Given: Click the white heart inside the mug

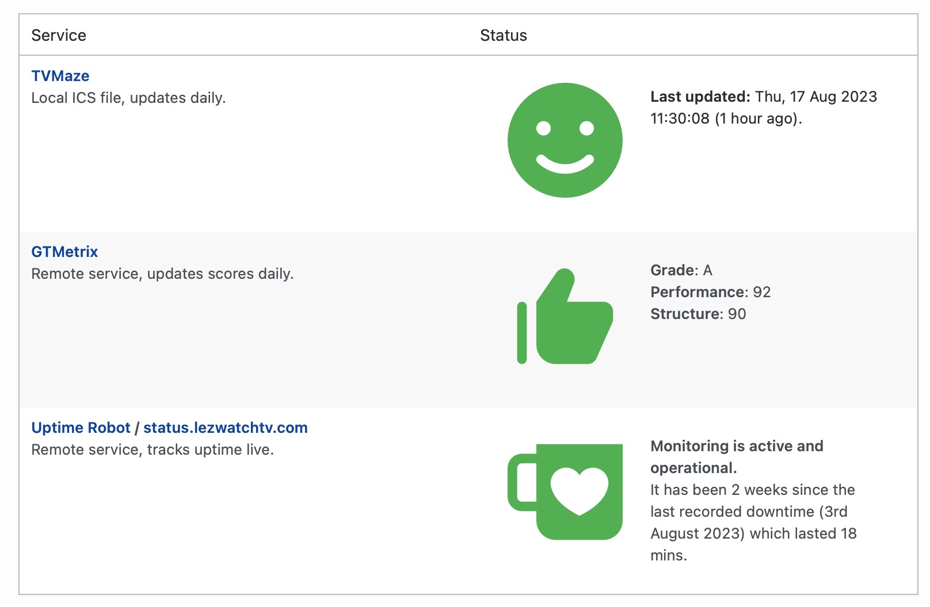Looking at the screenshot, I should [x=579, y=490].
